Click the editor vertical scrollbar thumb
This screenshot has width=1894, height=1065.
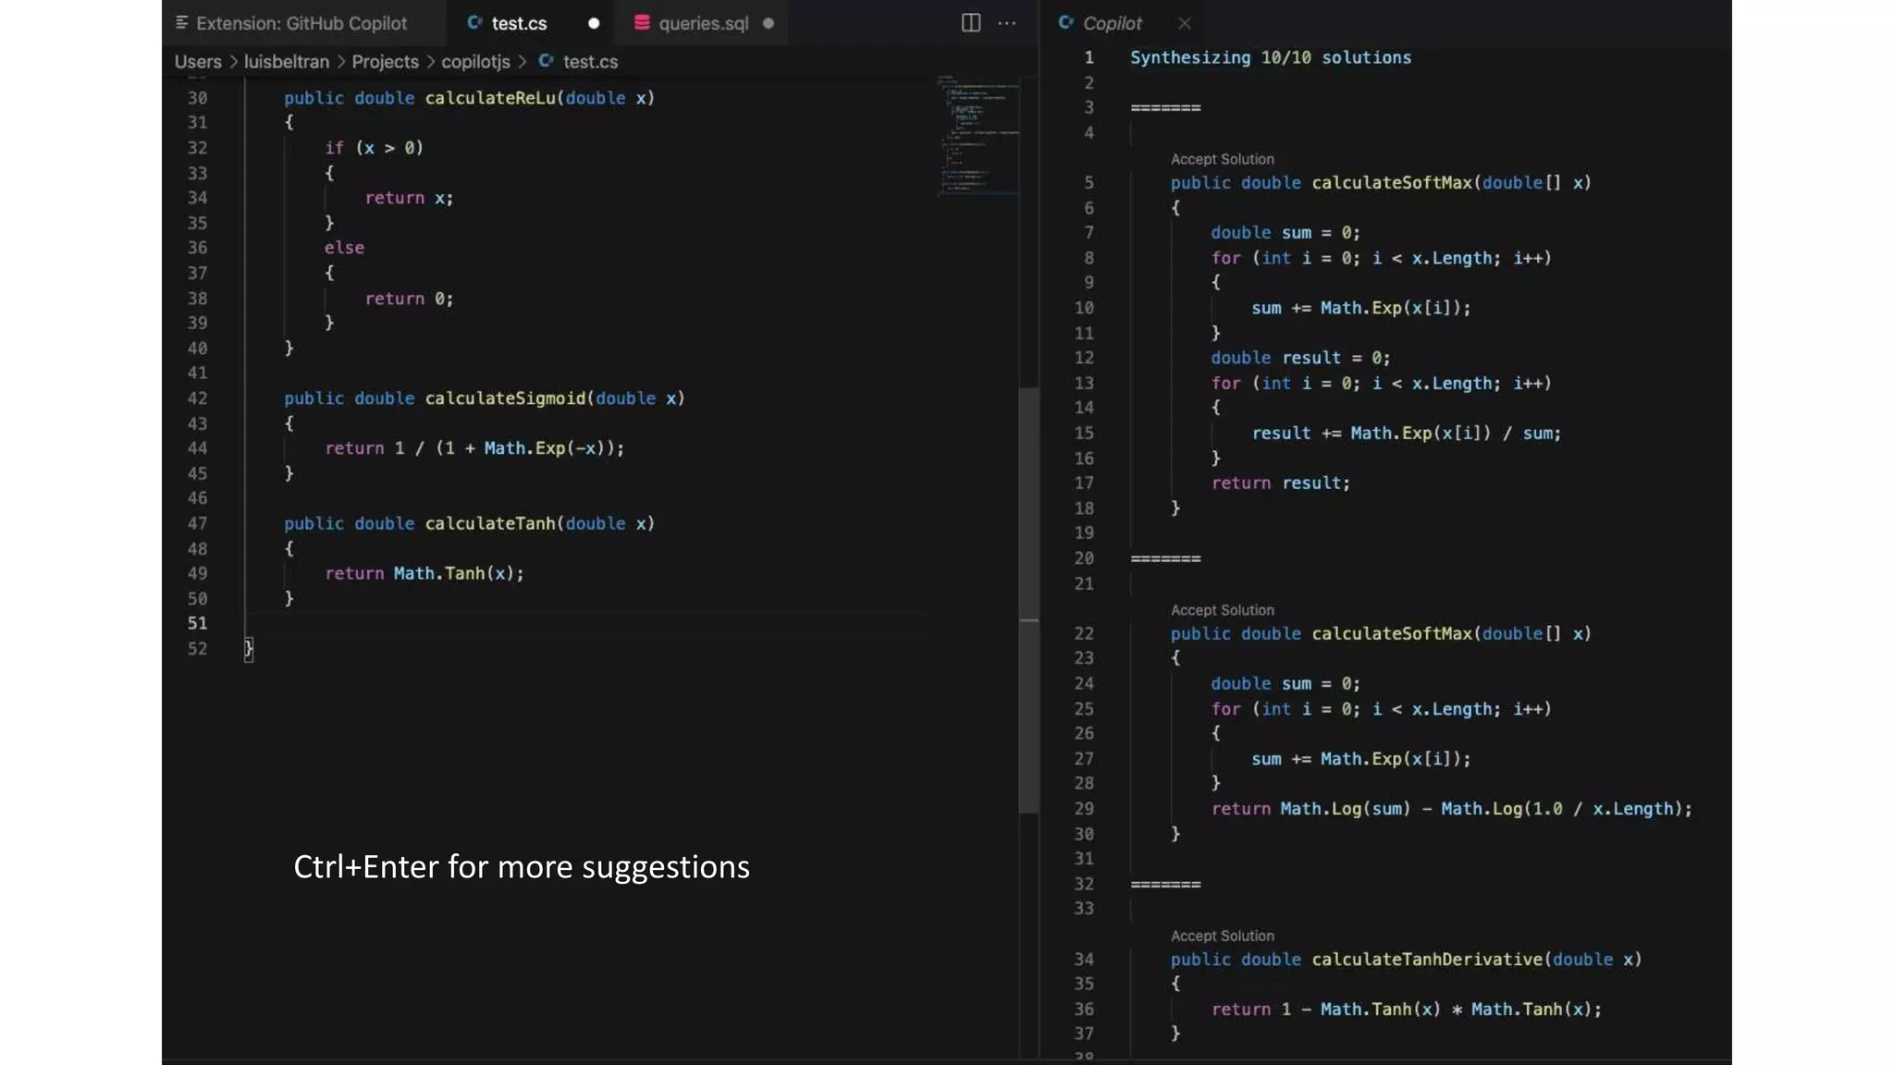click(x=1028, y=601)
